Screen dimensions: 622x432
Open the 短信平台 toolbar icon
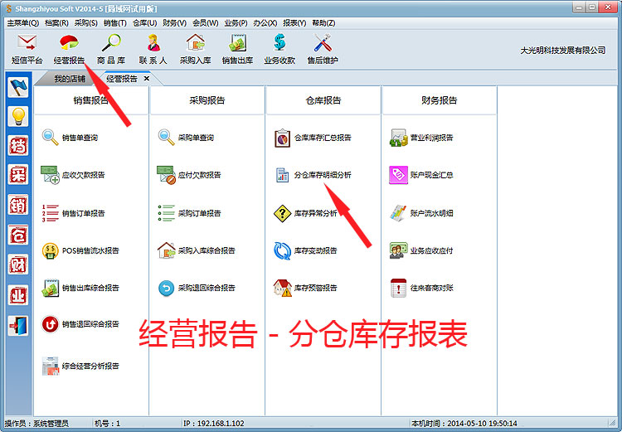coord(27,48)
